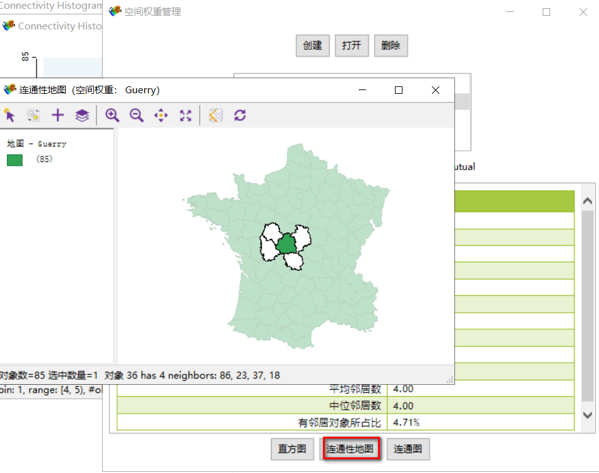This screenshot has width=599, height=473.
Task: Click the 删除 button to delete weights
Action: (391, 45)
